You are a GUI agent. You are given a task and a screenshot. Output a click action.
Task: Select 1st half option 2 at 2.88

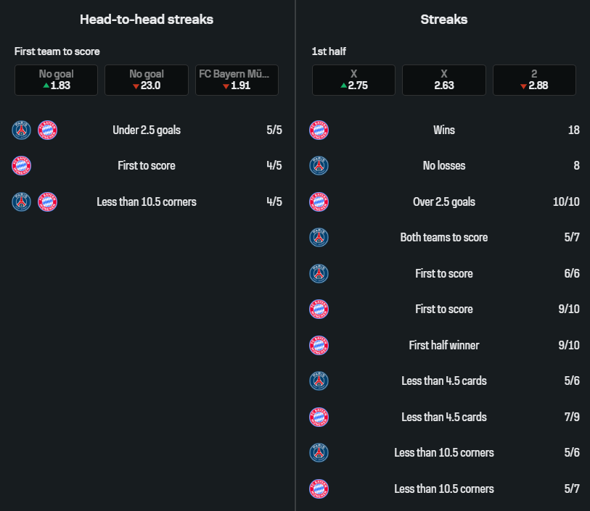pos(534,80)
